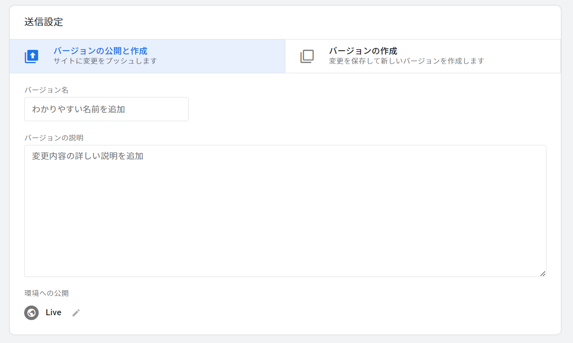Click the Live environment globe icon
This screenshot has width=573, height=343.
pos(31,313)
